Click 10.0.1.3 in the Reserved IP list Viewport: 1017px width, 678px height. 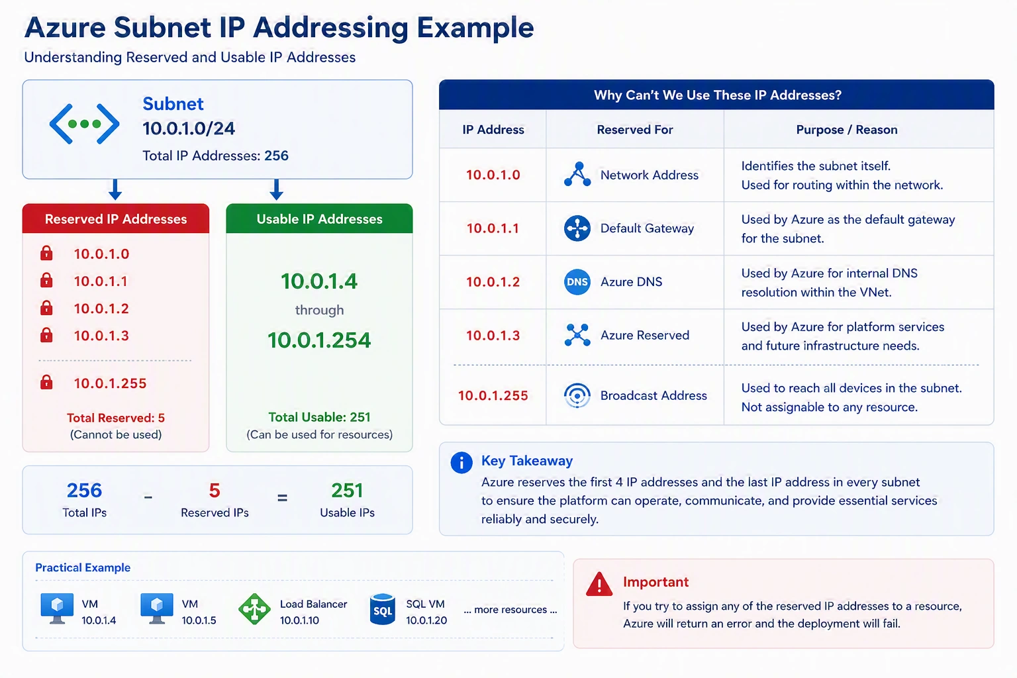[x=101, y=336]
